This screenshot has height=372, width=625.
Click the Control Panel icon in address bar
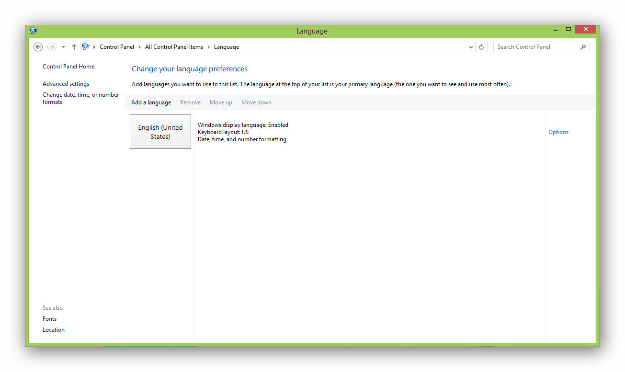(86, 46)
